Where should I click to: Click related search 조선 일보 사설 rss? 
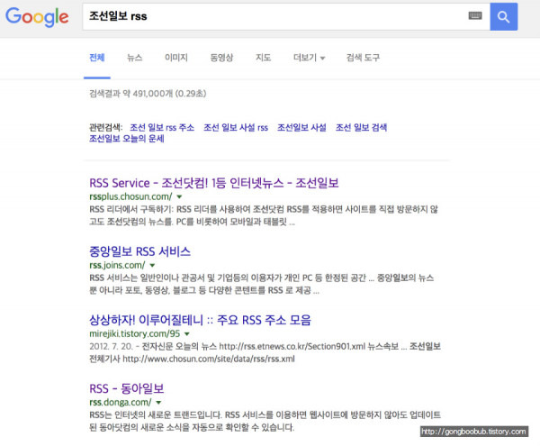tap(236, 128)
